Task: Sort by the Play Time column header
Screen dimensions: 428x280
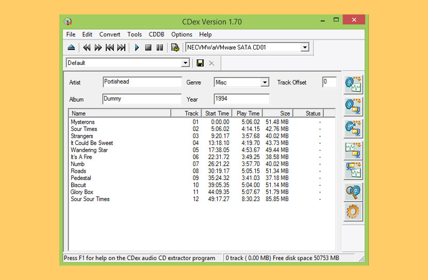Action: [x=248, y=113]
